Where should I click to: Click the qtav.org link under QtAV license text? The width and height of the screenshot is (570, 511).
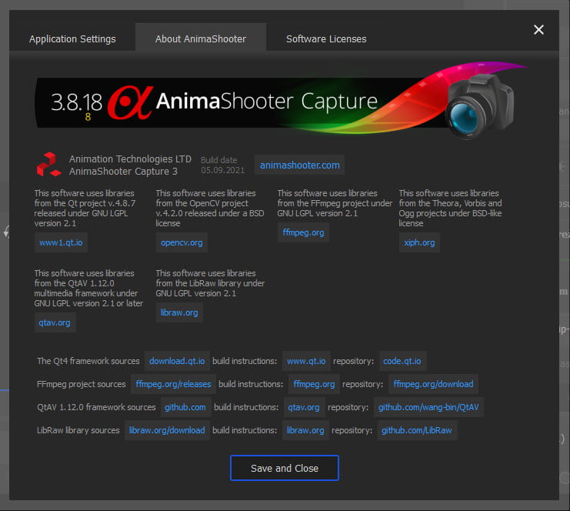pos(55,322)
